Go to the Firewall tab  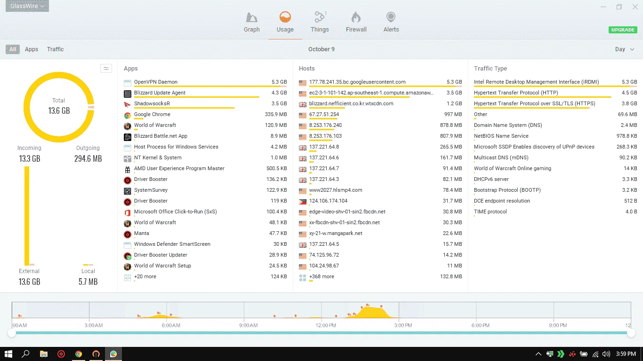coord(356,23)
